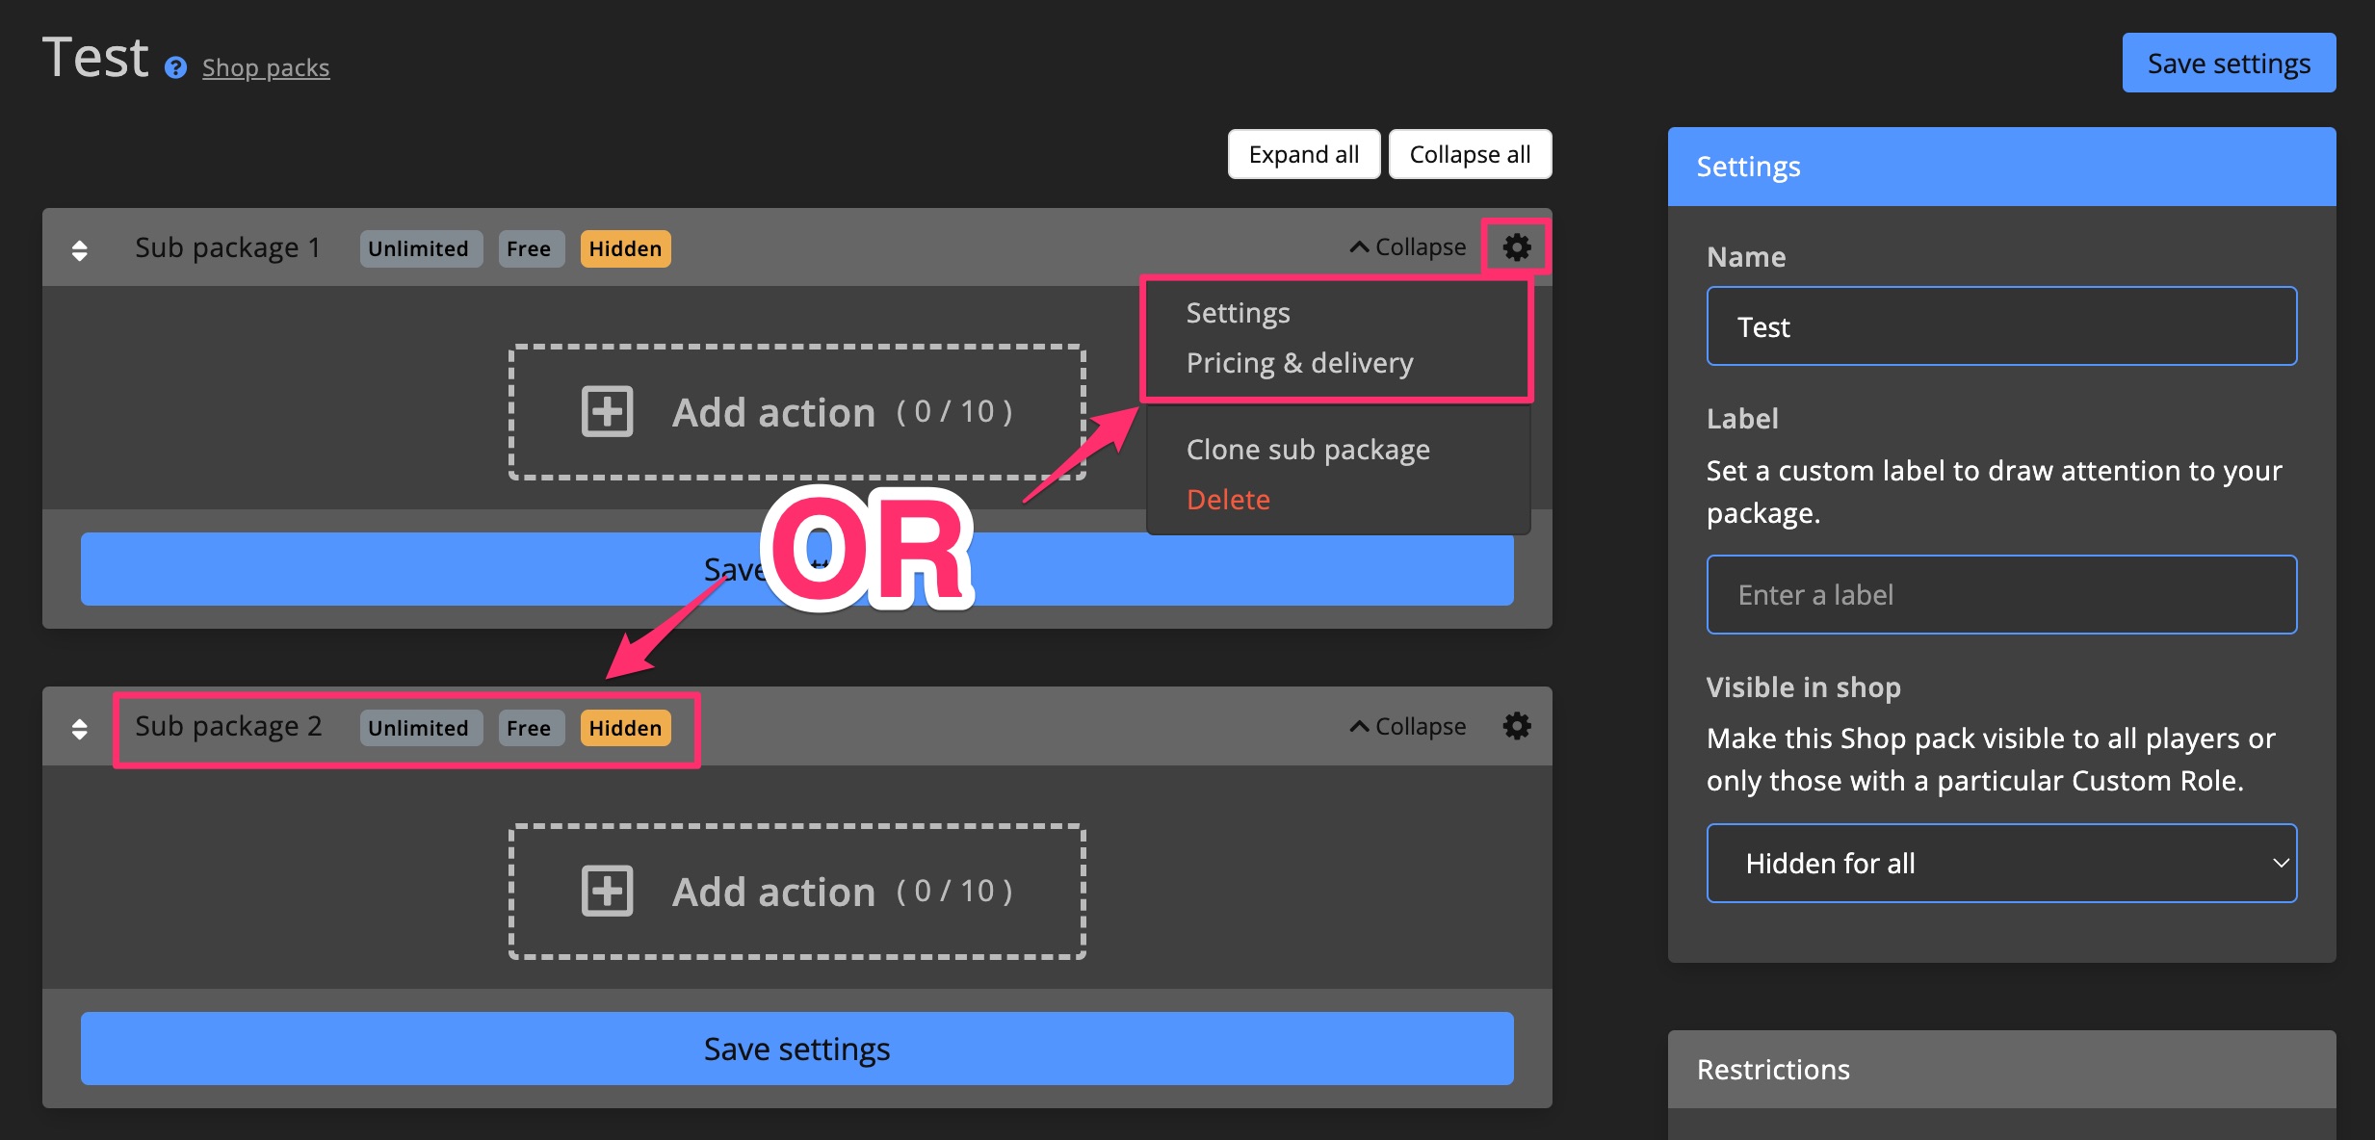Open the Shop packs link
Screen dimensions: 2375x1140
pyautogui.click(x=265, y=67)
